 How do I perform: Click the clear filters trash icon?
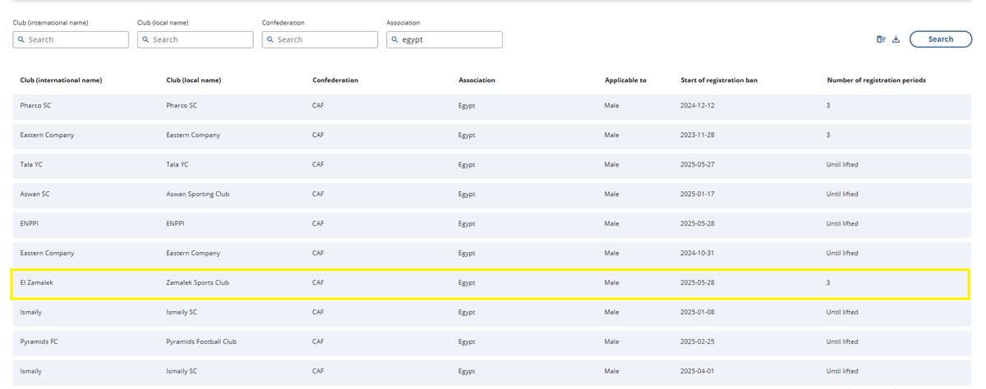tap(881, 39)
